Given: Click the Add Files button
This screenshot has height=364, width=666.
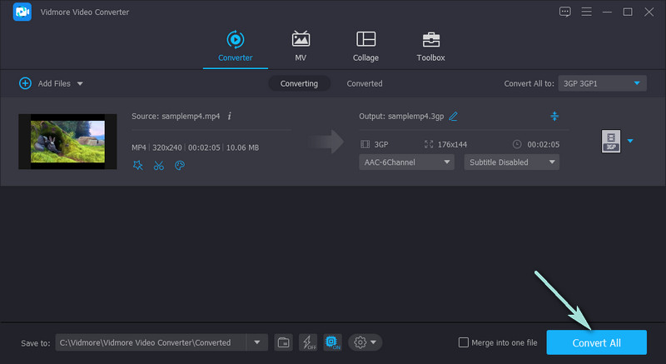Looking at the screenshot, I should click(51, 83).
